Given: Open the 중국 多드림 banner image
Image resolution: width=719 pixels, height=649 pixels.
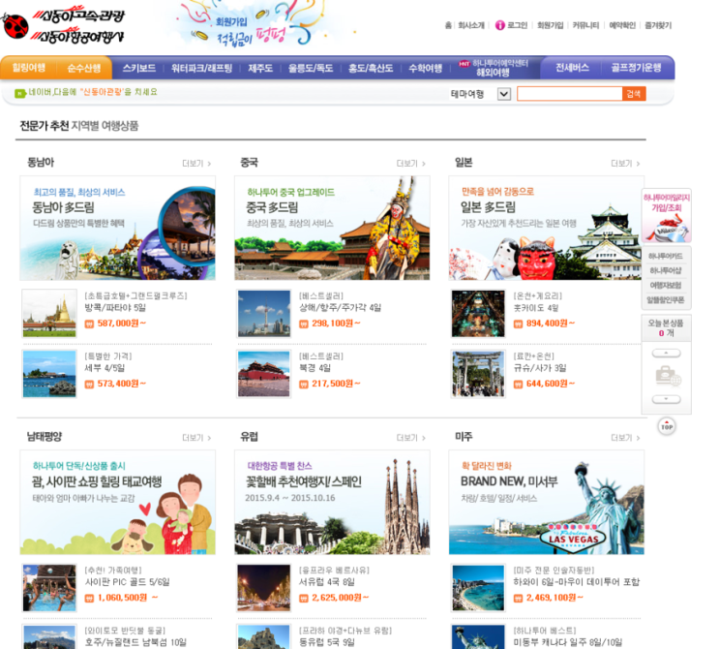Looking at the screenshot, I should pyautogui.click(x=332, y=228).
